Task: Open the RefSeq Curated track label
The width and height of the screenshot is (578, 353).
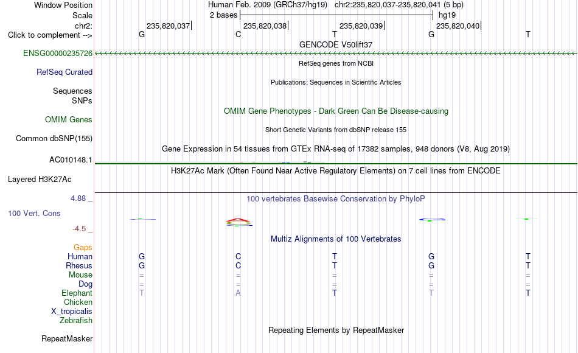Action: point(64,72)
